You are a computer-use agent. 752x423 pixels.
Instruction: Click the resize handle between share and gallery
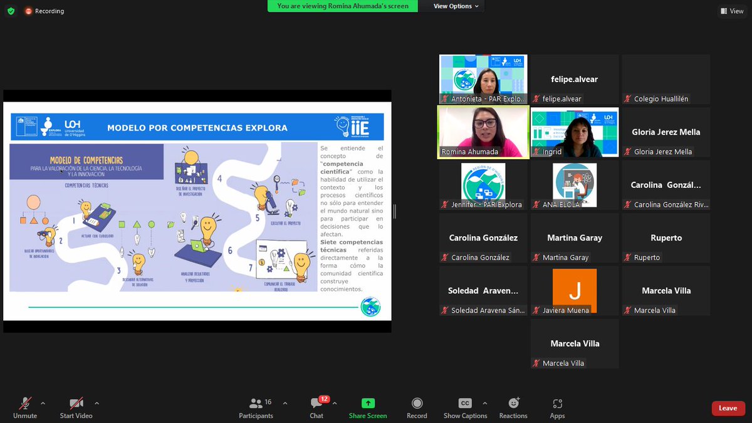(395, 211)
